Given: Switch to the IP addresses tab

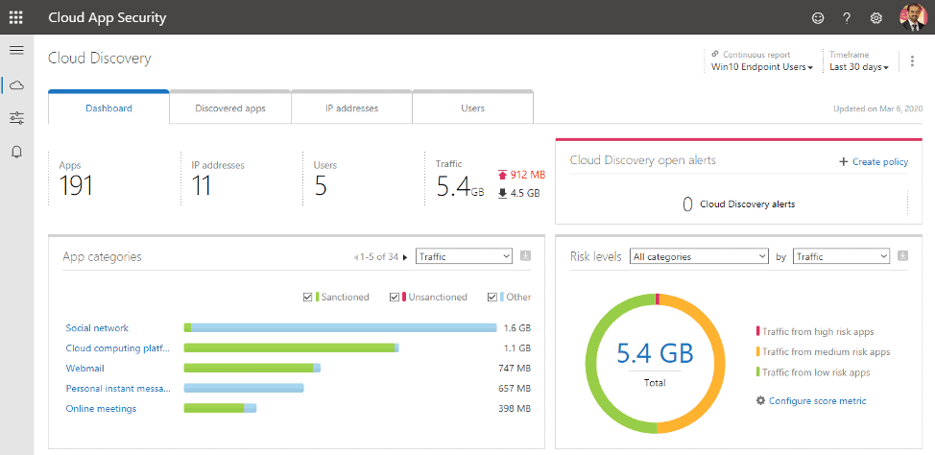Looking at the screenshot, I should (351, 108).
